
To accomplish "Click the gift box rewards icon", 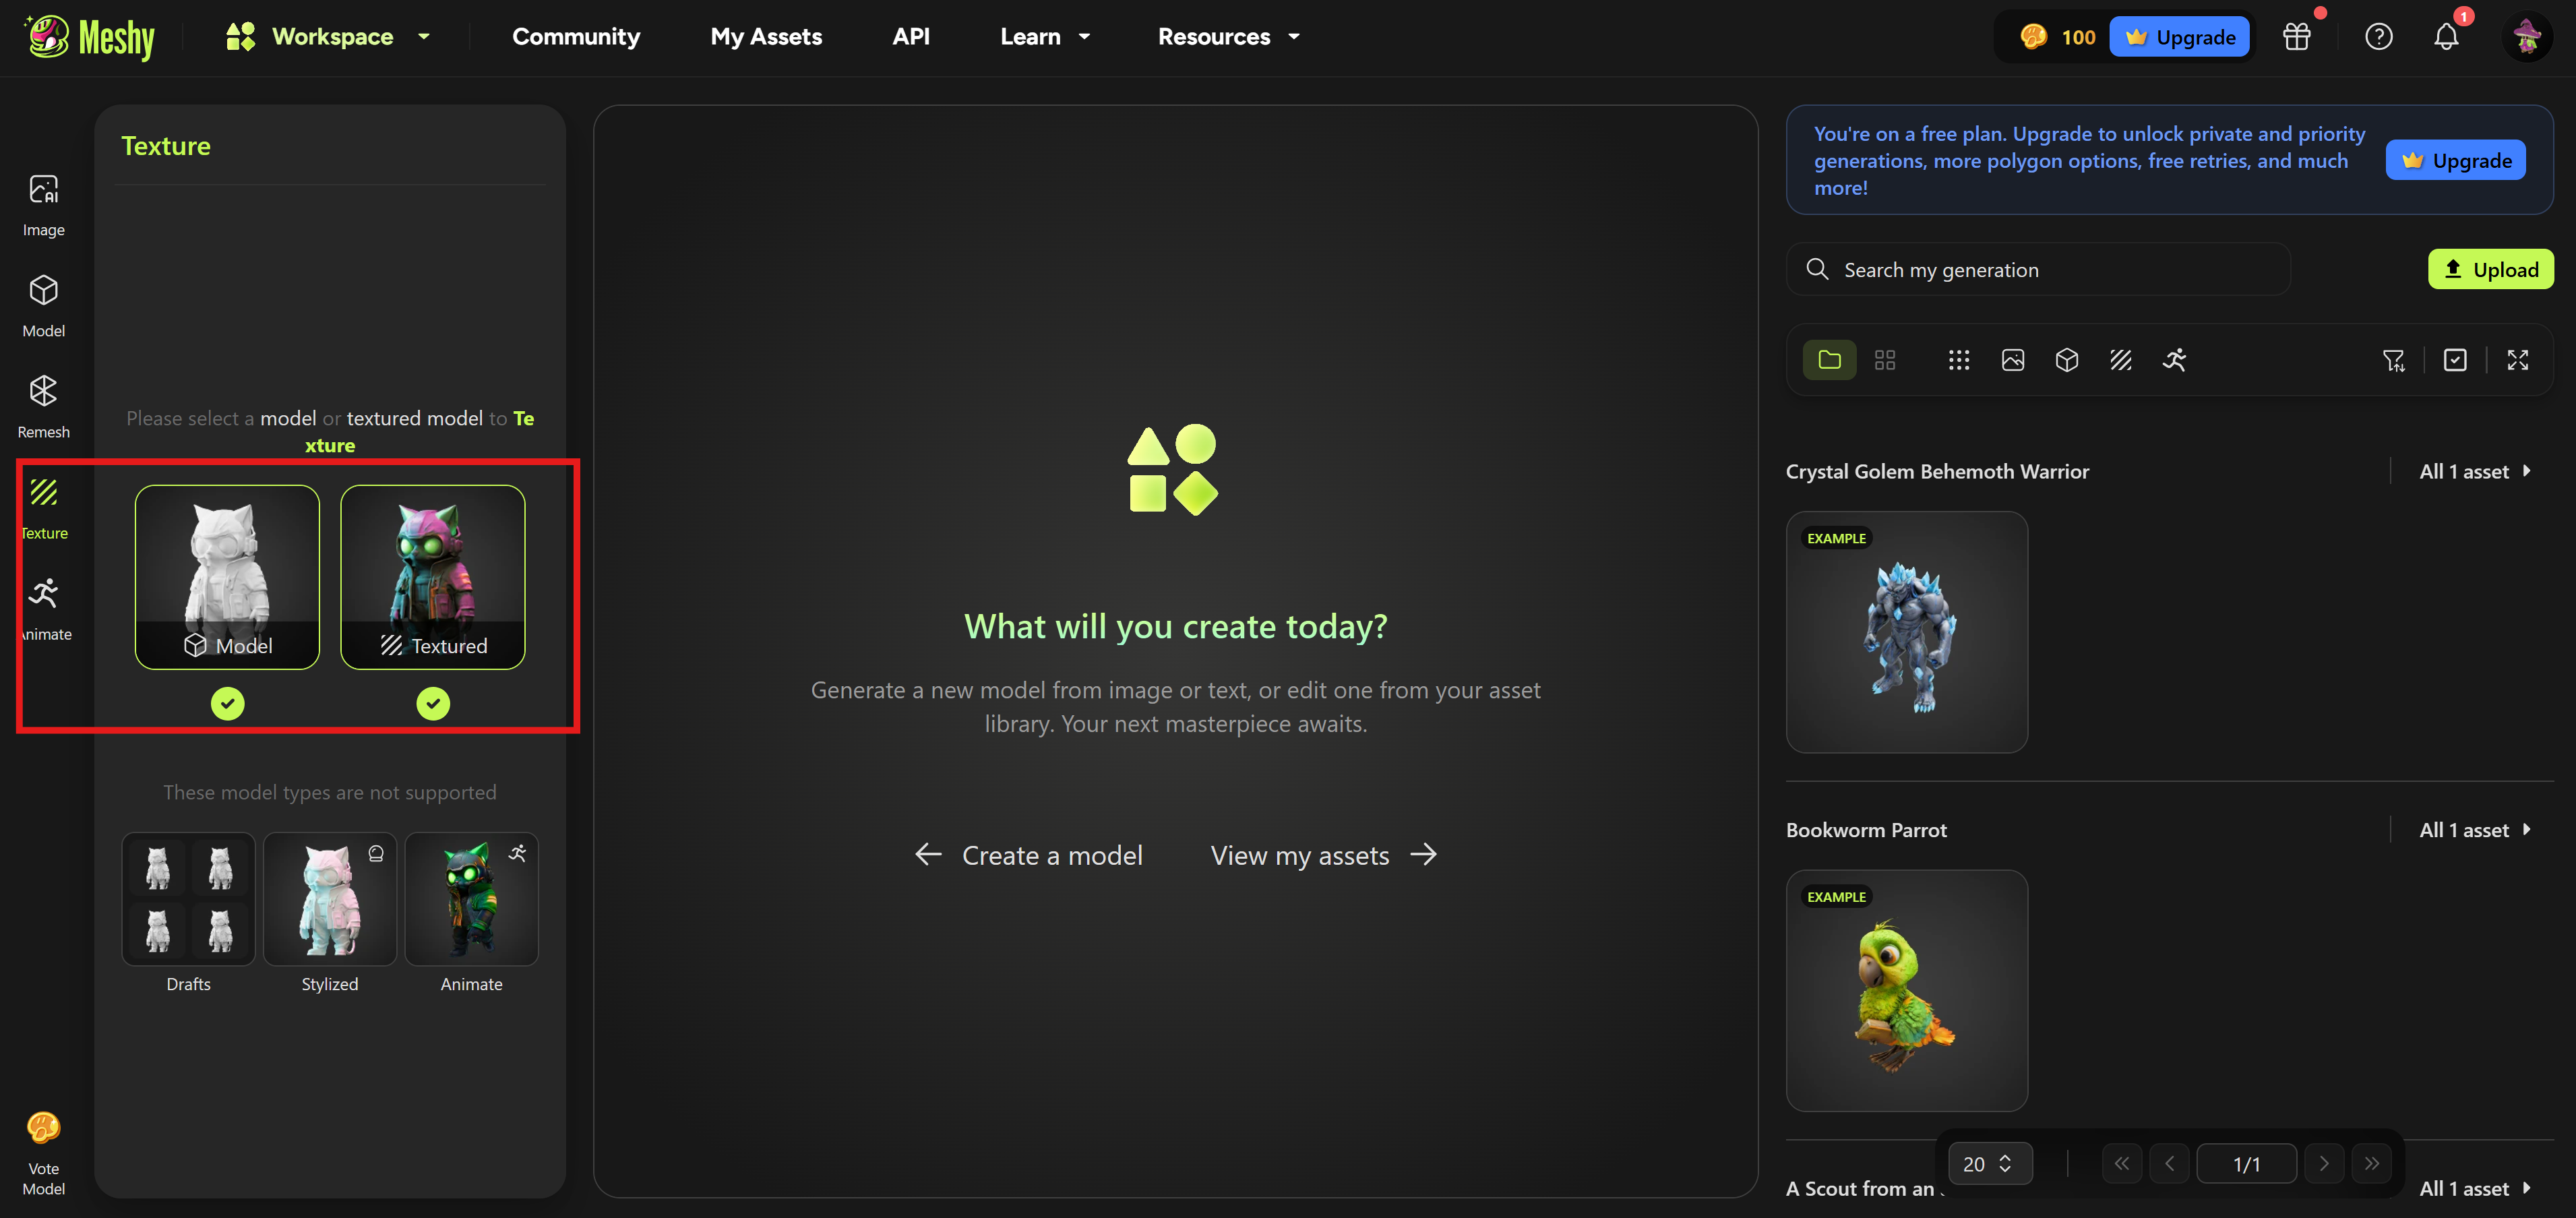I will (2296, 37).
